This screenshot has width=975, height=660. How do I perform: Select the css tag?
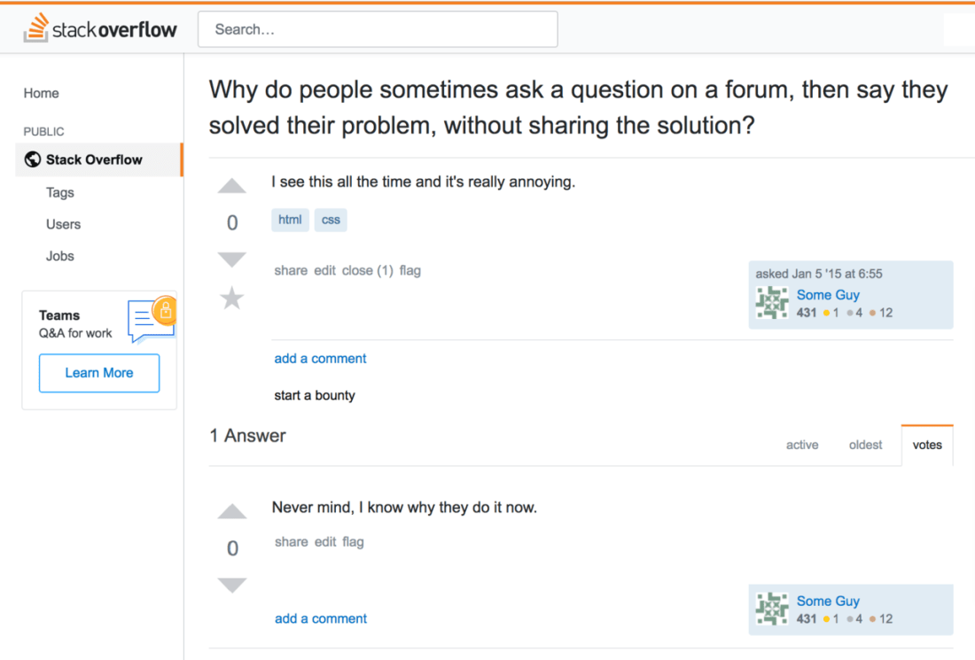pos(331,220)
